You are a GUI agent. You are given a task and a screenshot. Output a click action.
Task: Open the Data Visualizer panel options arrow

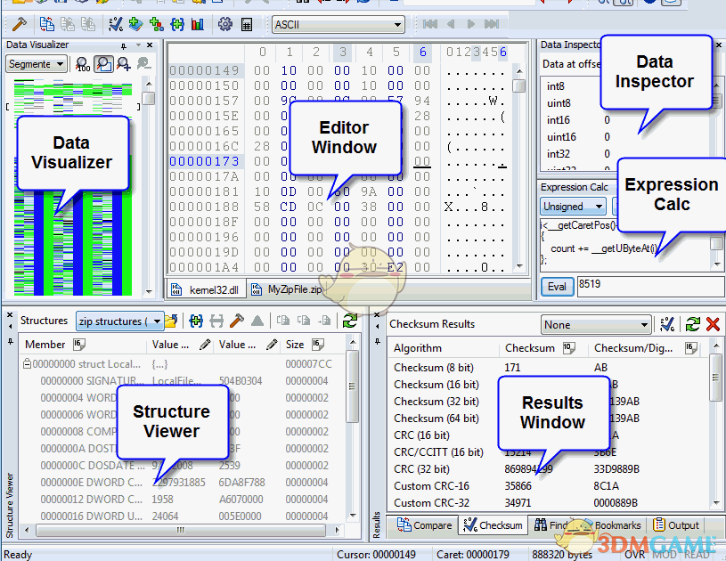pos(138,45)
